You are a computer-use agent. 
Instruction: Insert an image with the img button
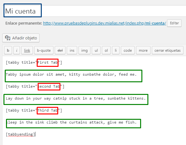pyautogui.click(x=84, y=50)
